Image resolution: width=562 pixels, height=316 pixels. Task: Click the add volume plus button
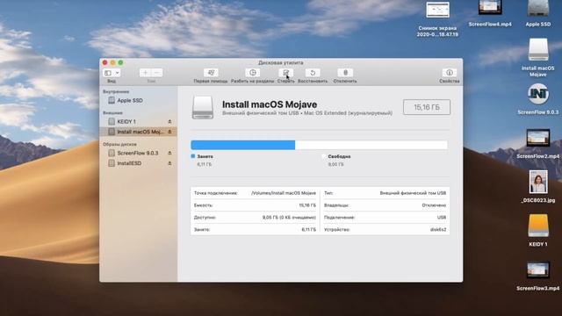point(145,73)
